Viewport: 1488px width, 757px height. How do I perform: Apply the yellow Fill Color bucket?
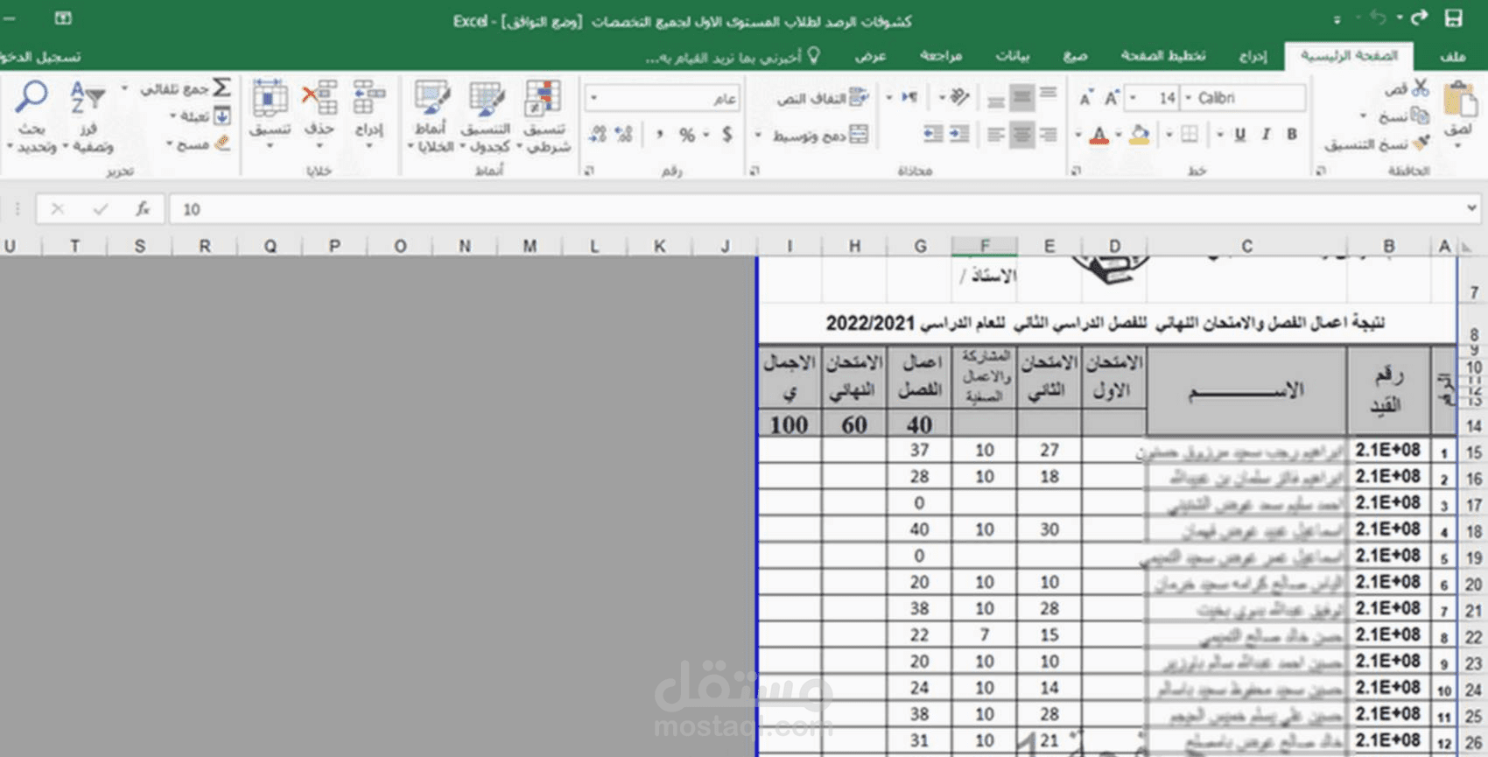pyautogui.click(x=1140, y=134)
